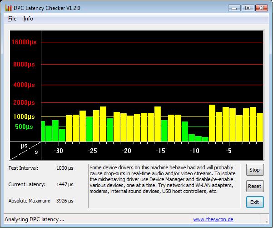Viewport: 273px width, 228px height.
Task: Click the Exit button
Action: [255, 202]
